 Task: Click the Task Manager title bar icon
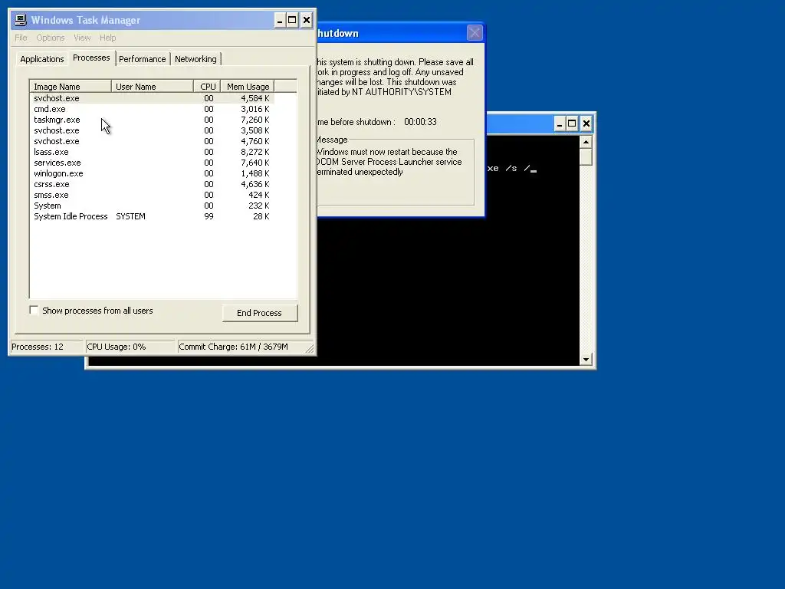(21, 20)
